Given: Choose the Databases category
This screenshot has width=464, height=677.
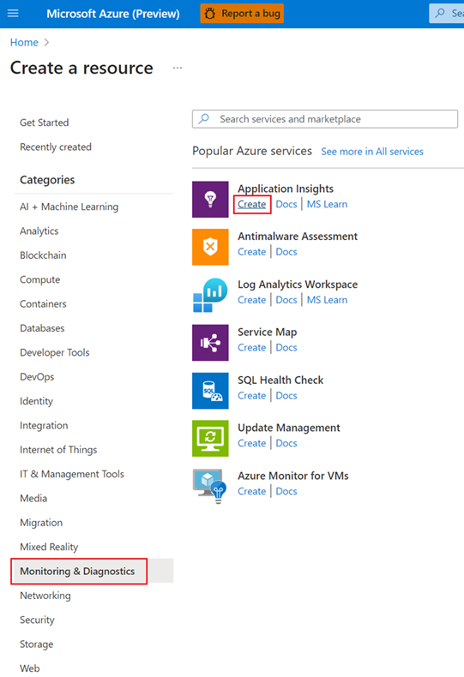Looking at the screenshot, I should [x=42, y=328].
